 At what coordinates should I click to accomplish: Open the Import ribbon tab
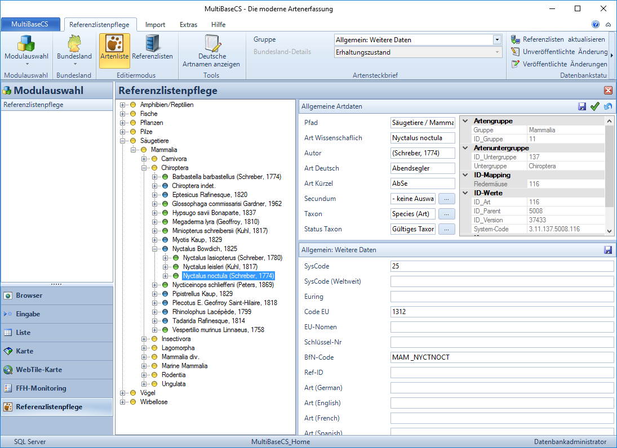155,25
